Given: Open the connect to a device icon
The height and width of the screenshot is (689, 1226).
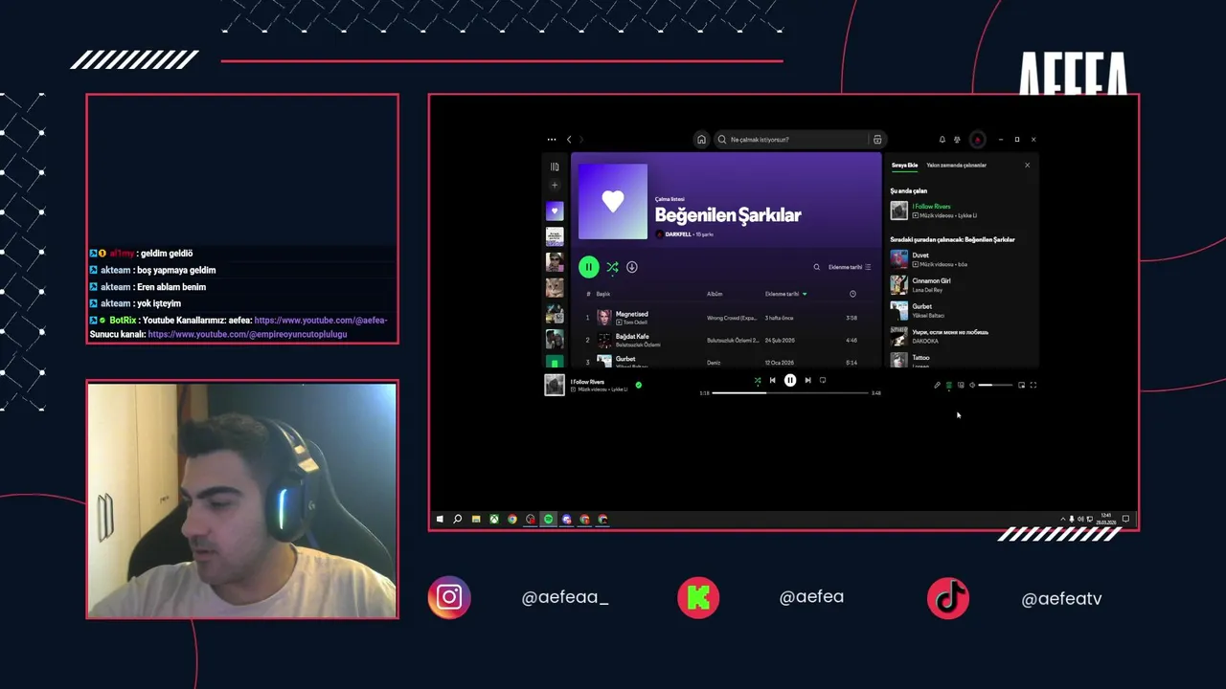Looking at the screenshot, I should click(961, 385).
